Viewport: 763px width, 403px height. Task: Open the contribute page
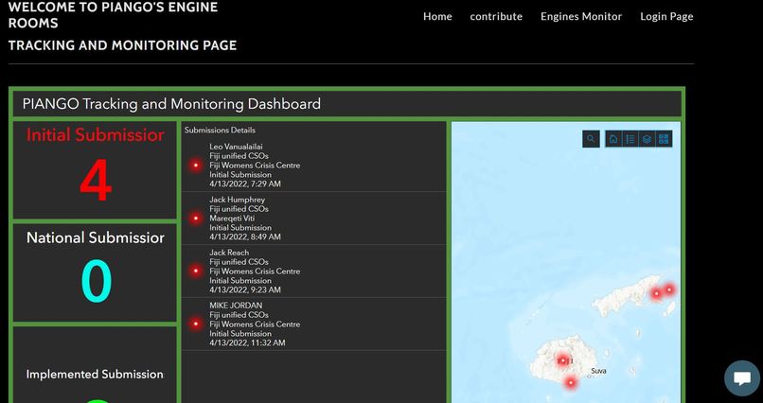pyautogui.click(x=496, y=16)
